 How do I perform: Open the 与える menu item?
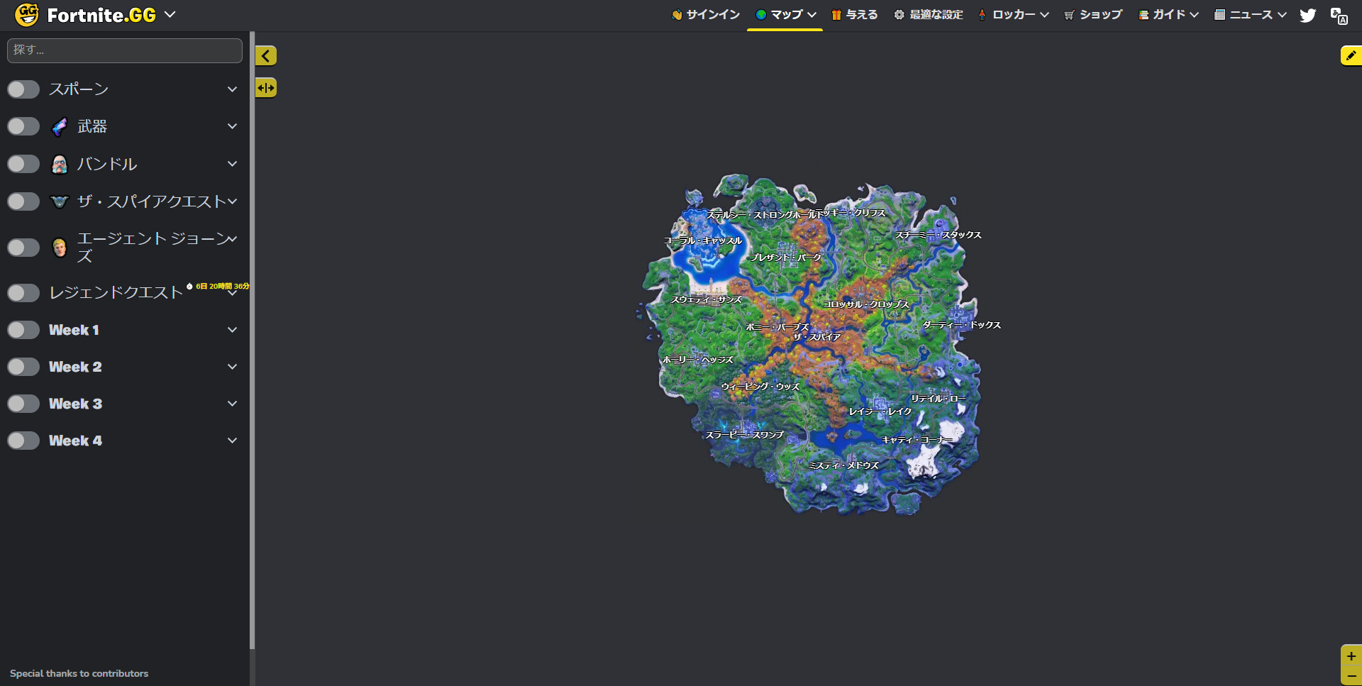coord(855,15)
